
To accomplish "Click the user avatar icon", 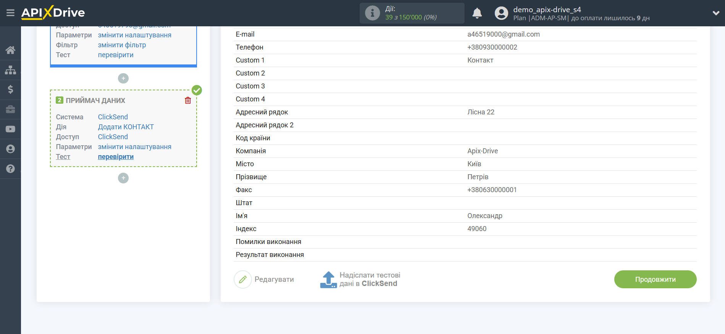I will click(x=501, y=13).
